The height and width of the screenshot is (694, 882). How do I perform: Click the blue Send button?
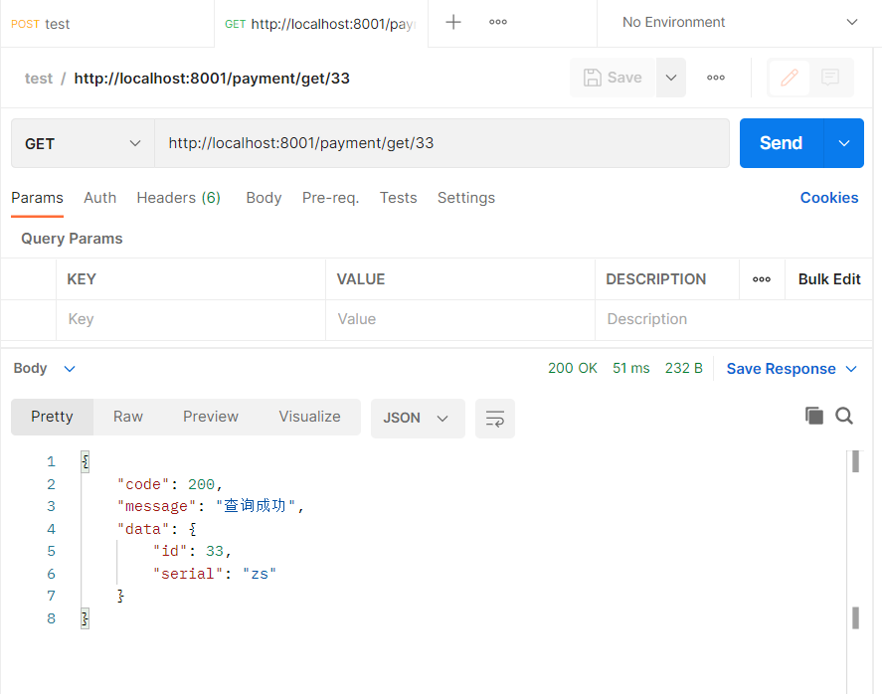(782, 143)
